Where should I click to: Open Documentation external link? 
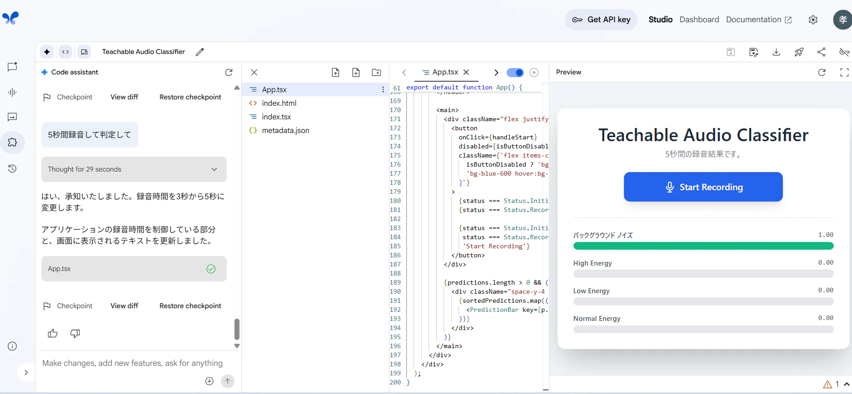tap(759, 20)
